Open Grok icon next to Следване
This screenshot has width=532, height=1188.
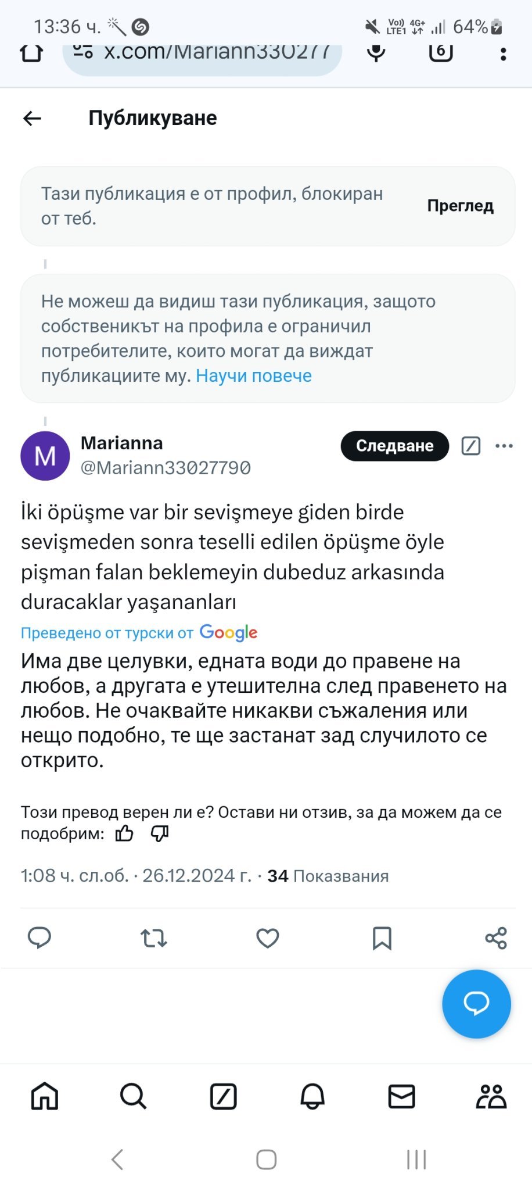coord(470,446)
